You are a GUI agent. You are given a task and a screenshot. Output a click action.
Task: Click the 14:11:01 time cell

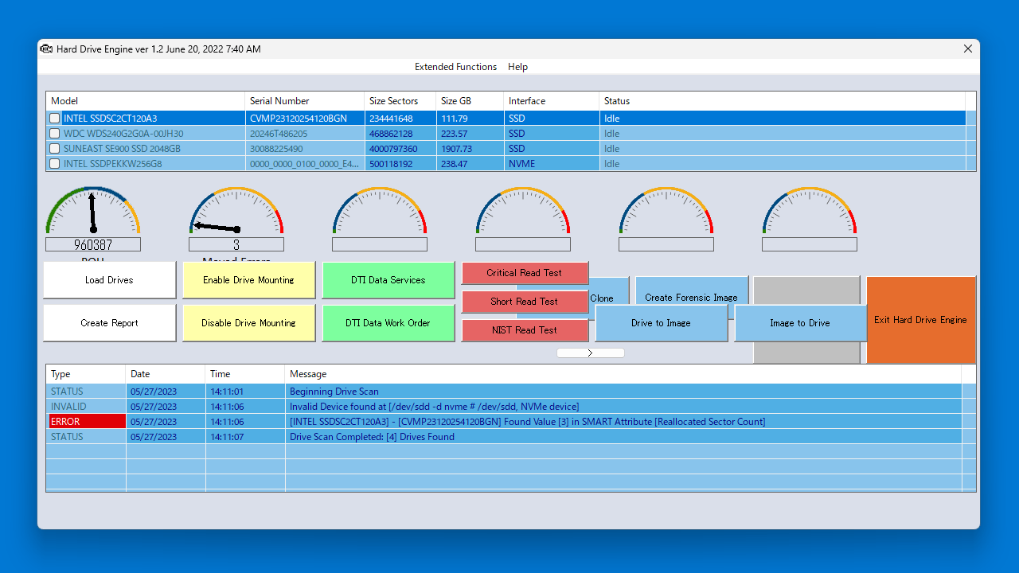pyautogui.click(x=245, y=392)
